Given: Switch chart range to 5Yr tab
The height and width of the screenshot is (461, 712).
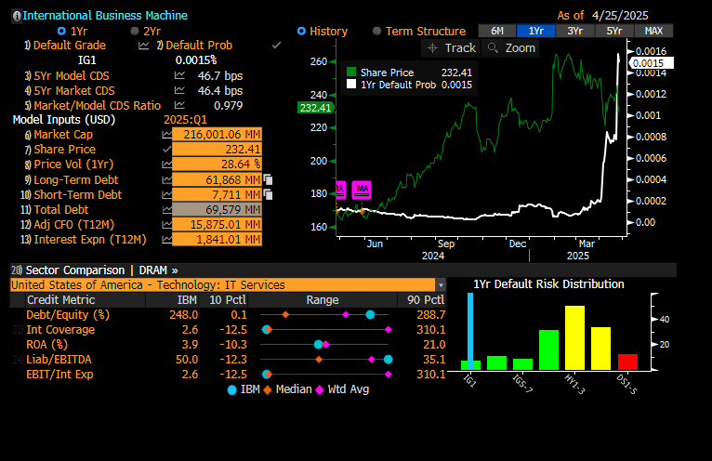Looking at the screenshot, I should (x=614, y=31).
